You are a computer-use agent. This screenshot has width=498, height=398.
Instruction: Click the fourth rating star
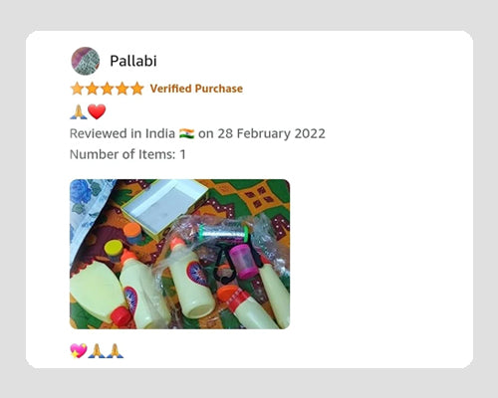[x=122, y=89]
